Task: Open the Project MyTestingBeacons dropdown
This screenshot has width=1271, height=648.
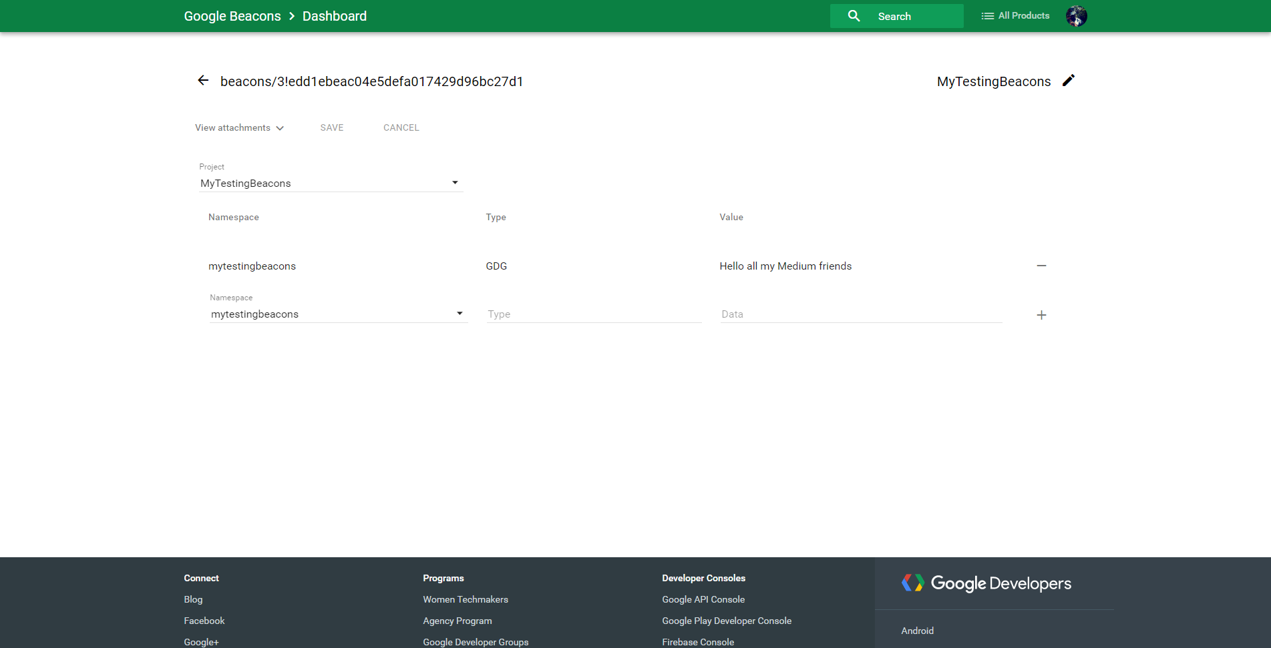Action: pos(331,183)
